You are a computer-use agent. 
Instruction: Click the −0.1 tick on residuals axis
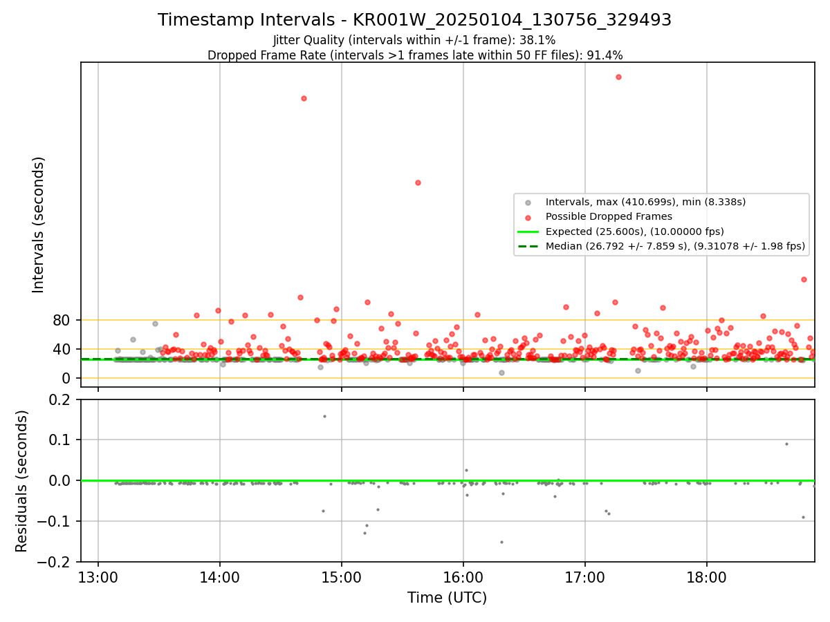54,521
